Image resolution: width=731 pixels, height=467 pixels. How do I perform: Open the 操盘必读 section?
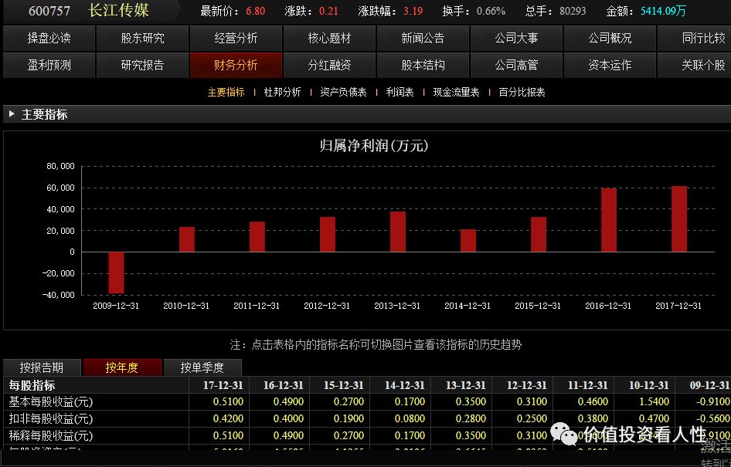[x=49, y=38]
